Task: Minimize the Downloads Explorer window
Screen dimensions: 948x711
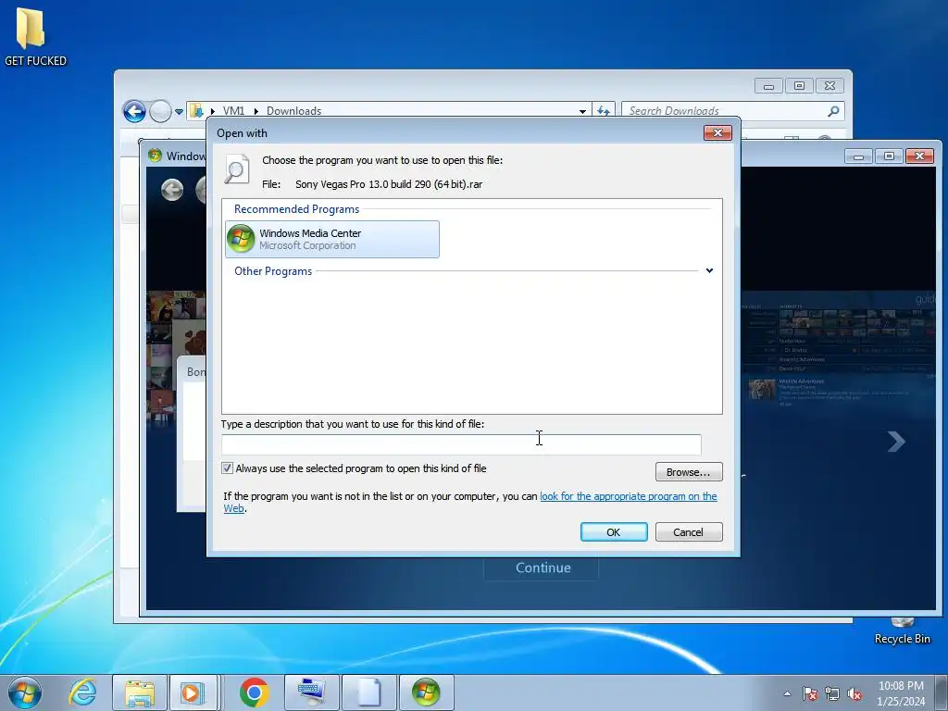Action: [768, 86]
